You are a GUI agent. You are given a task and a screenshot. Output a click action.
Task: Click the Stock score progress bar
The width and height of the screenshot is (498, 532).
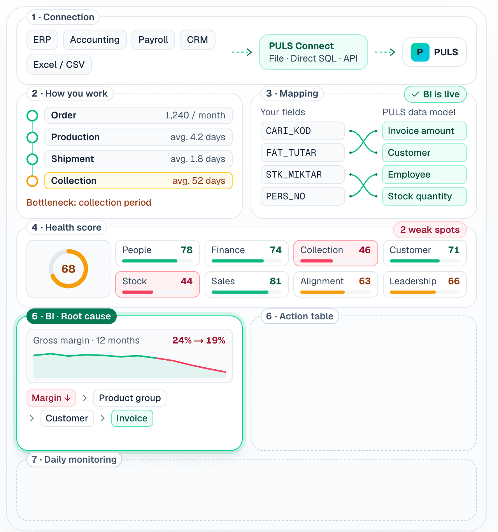158,292
